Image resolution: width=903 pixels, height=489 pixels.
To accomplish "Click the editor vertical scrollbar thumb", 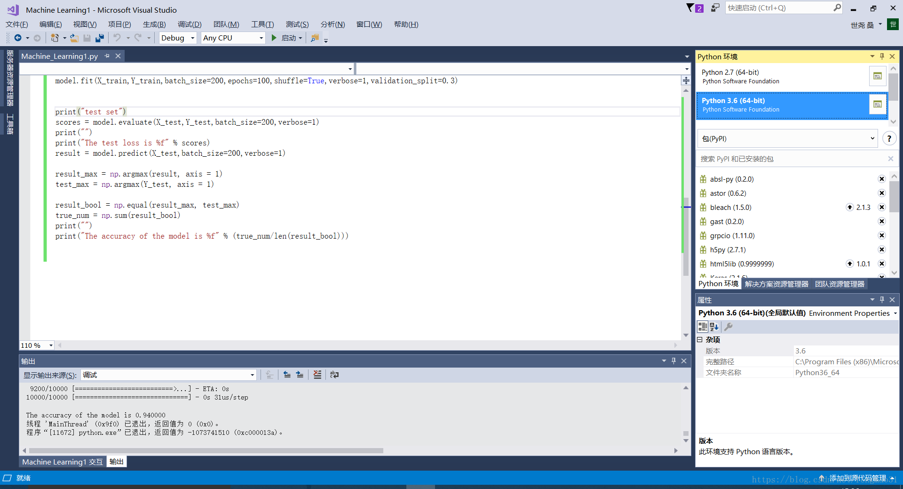I will point(686,236).
